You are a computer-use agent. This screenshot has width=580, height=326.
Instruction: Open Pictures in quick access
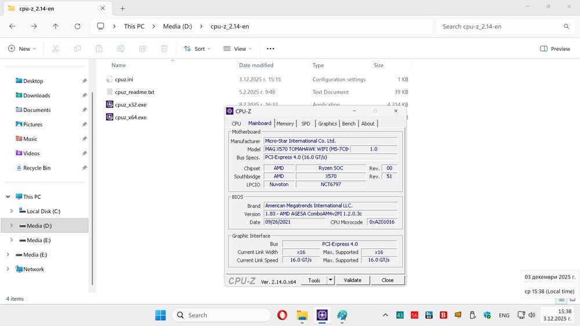(32, 124)
